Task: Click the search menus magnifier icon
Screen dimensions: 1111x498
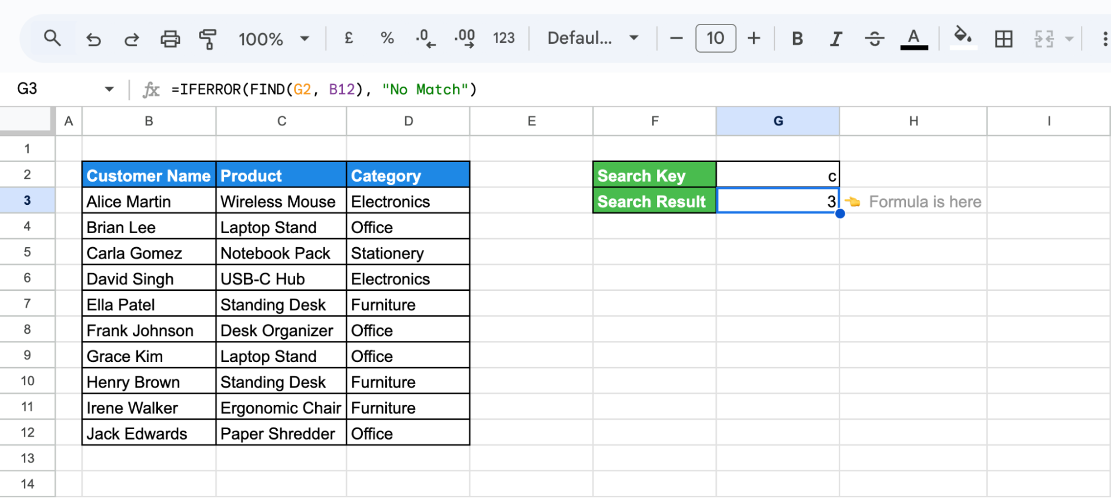Action: pyautogui.click(x=52, y=38)
